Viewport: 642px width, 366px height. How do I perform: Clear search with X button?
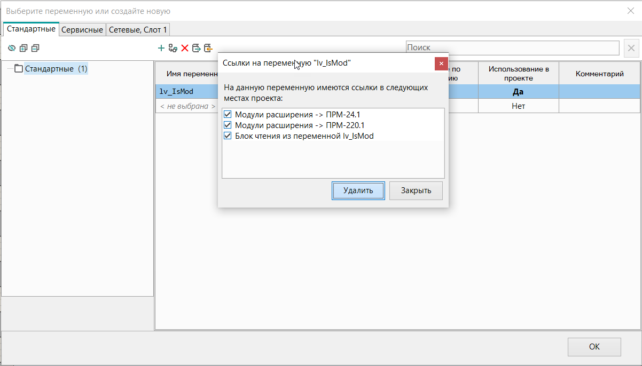click(x=631, y=48)
